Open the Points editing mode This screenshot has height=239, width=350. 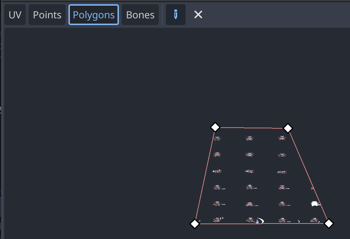[47, 14]
